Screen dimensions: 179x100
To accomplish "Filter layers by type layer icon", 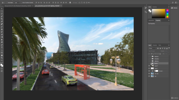I will tap(162, 48).
